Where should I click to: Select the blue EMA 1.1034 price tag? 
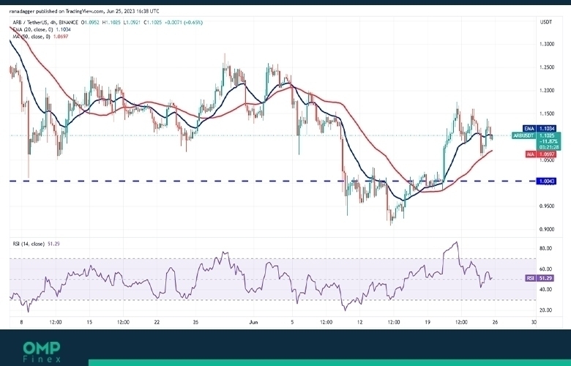[x=540, y=129]
